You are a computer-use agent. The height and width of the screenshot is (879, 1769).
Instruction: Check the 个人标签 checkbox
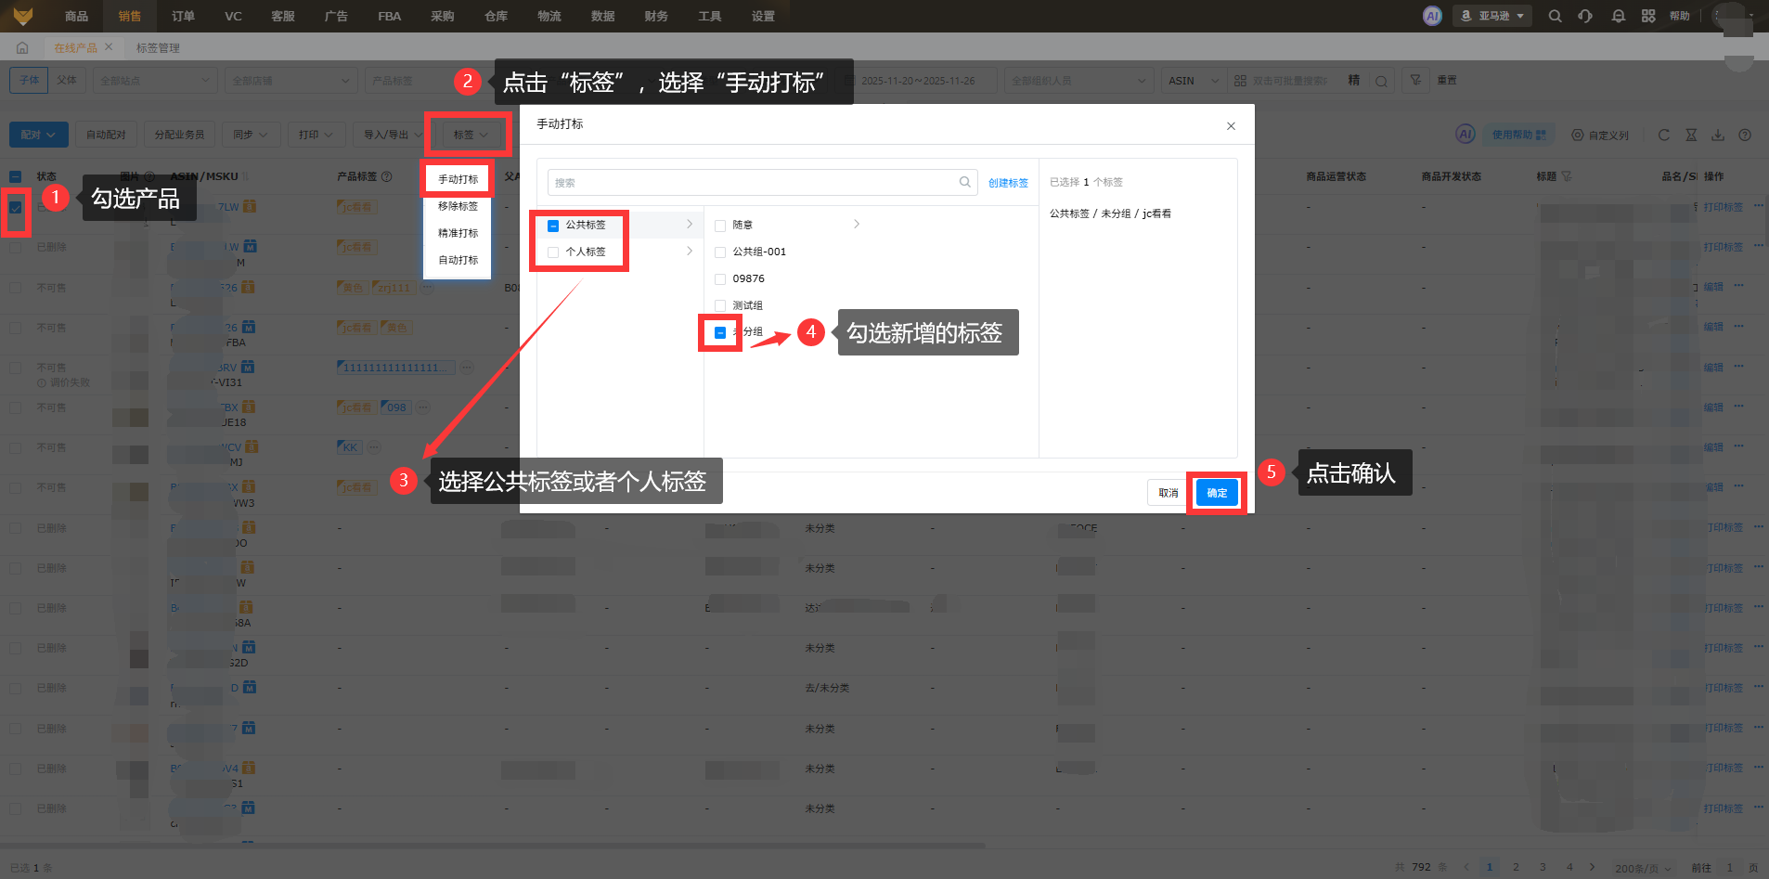[553, 252]
